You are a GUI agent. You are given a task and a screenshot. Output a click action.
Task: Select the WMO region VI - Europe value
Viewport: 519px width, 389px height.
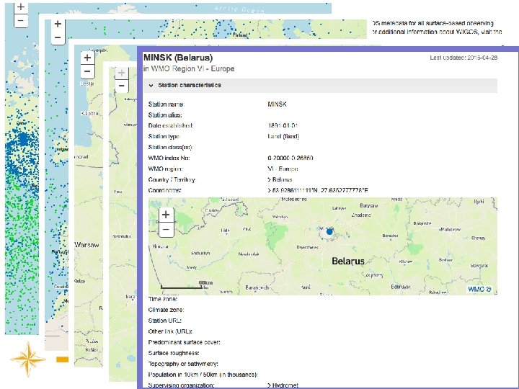coord(283,169)
